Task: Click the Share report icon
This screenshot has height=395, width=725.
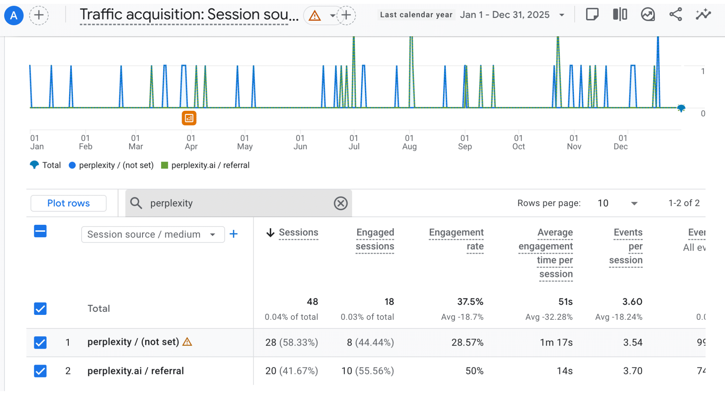Action: (x=675, y=15)
